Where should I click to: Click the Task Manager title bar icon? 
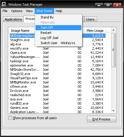pyautogui.click(x=4, y=4)
